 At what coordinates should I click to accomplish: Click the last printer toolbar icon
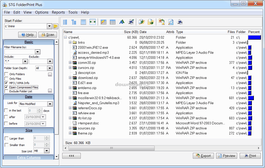click(x=180, y=22)
